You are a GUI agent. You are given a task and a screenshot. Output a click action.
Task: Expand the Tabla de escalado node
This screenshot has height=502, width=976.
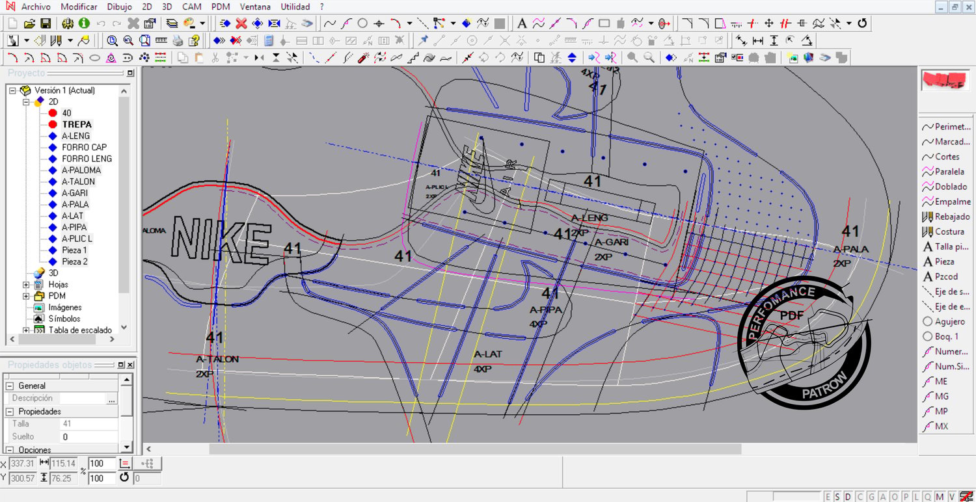coord(26,330)
